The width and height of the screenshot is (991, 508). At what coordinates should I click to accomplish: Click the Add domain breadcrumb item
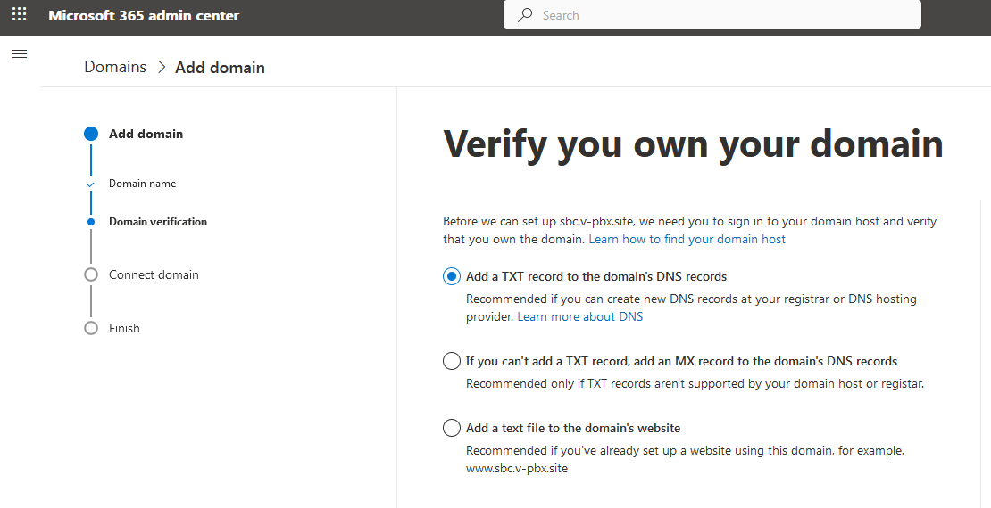tap(220, 68)
